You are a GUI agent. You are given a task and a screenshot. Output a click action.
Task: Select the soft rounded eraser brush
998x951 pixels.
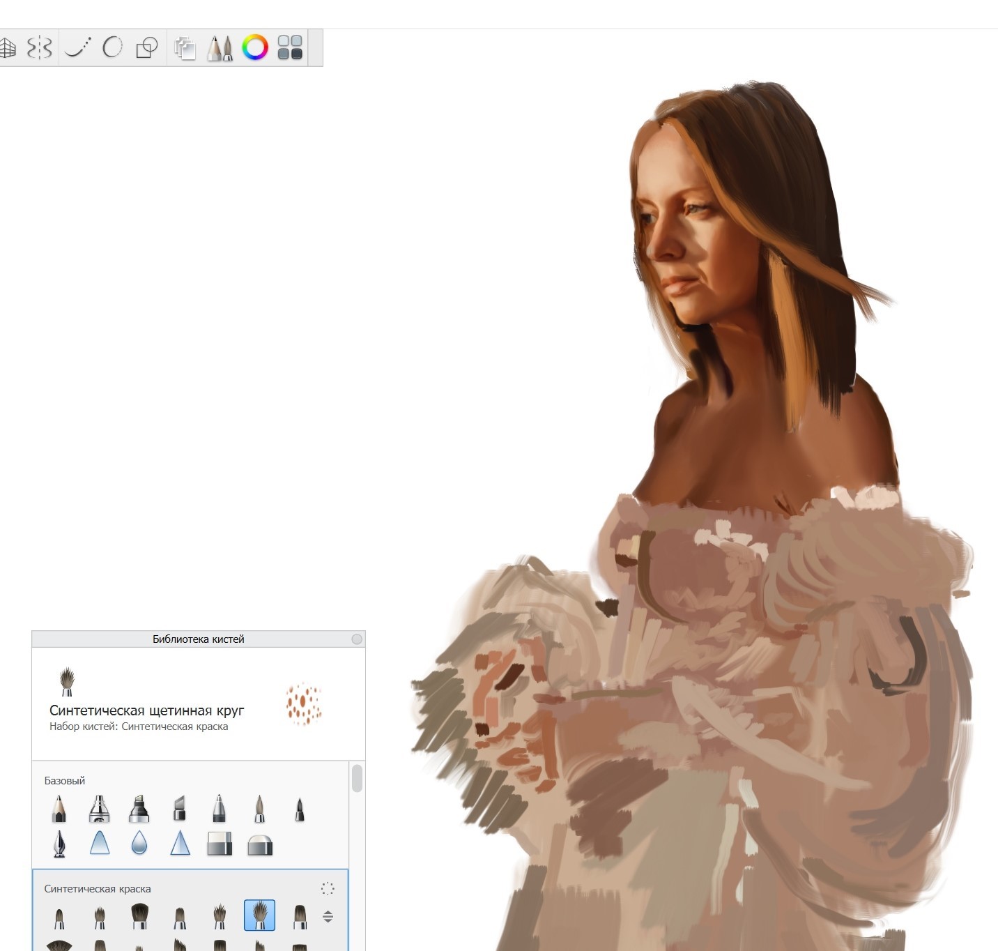(260, 844)
